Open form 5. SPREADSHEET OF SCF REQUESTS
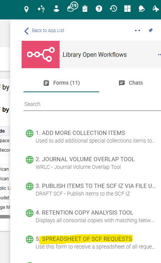The image size is (161, 263). (x=84, y=239)
